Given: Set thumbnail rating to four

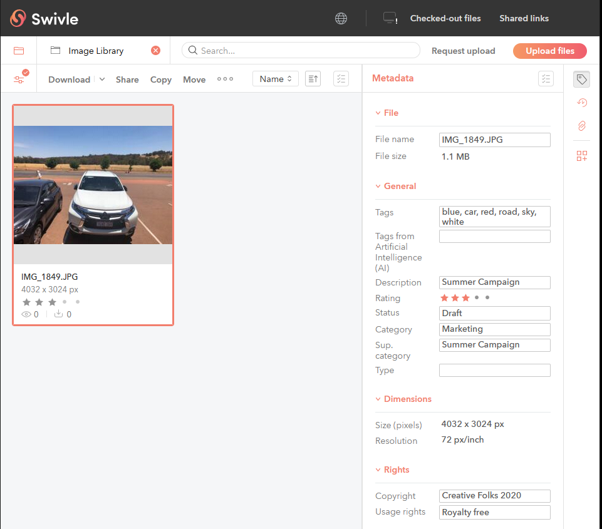Looking at the screenshot, I should point(65,302).
